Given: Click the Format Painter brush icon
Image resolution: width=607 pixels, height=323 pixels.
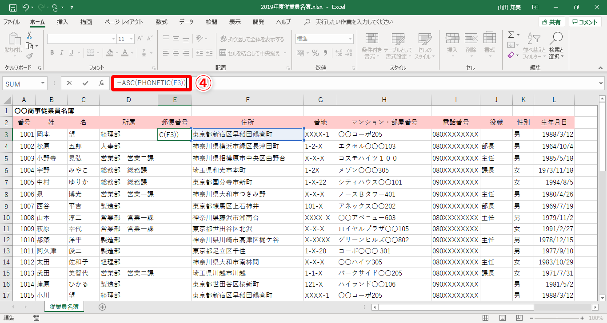Looking at the screenshot, I should (x=29, y=56).
